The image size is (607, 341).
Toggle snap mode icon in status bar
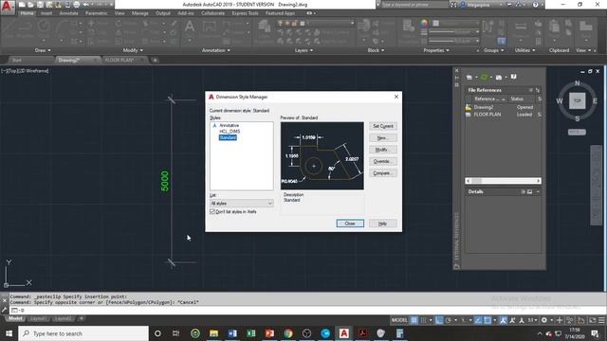click(424, 320)
